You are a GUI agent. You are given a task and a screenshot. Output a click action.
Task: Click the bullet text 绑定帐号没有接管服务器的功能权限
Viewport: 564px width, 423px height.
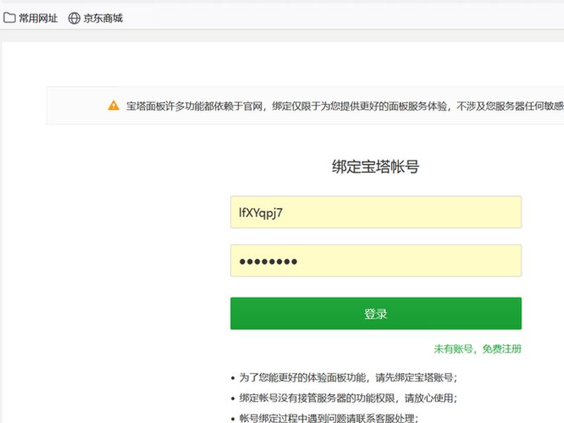(x=348, y=398)
